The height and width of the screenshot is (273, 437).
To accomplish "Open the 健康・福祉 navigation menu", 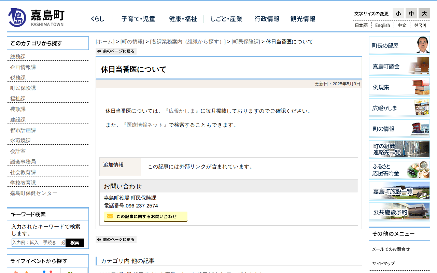I will [x=183, y=19].
